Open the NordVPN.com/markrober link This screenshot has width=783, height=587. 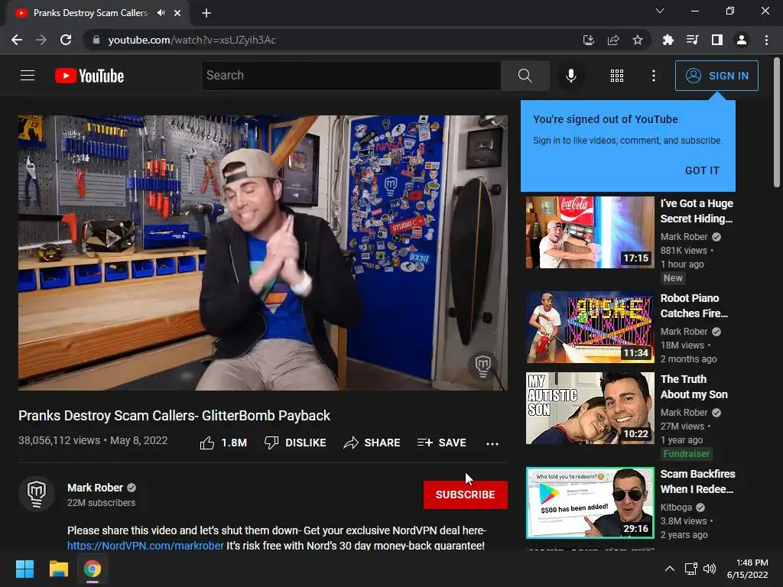[145, 546]
